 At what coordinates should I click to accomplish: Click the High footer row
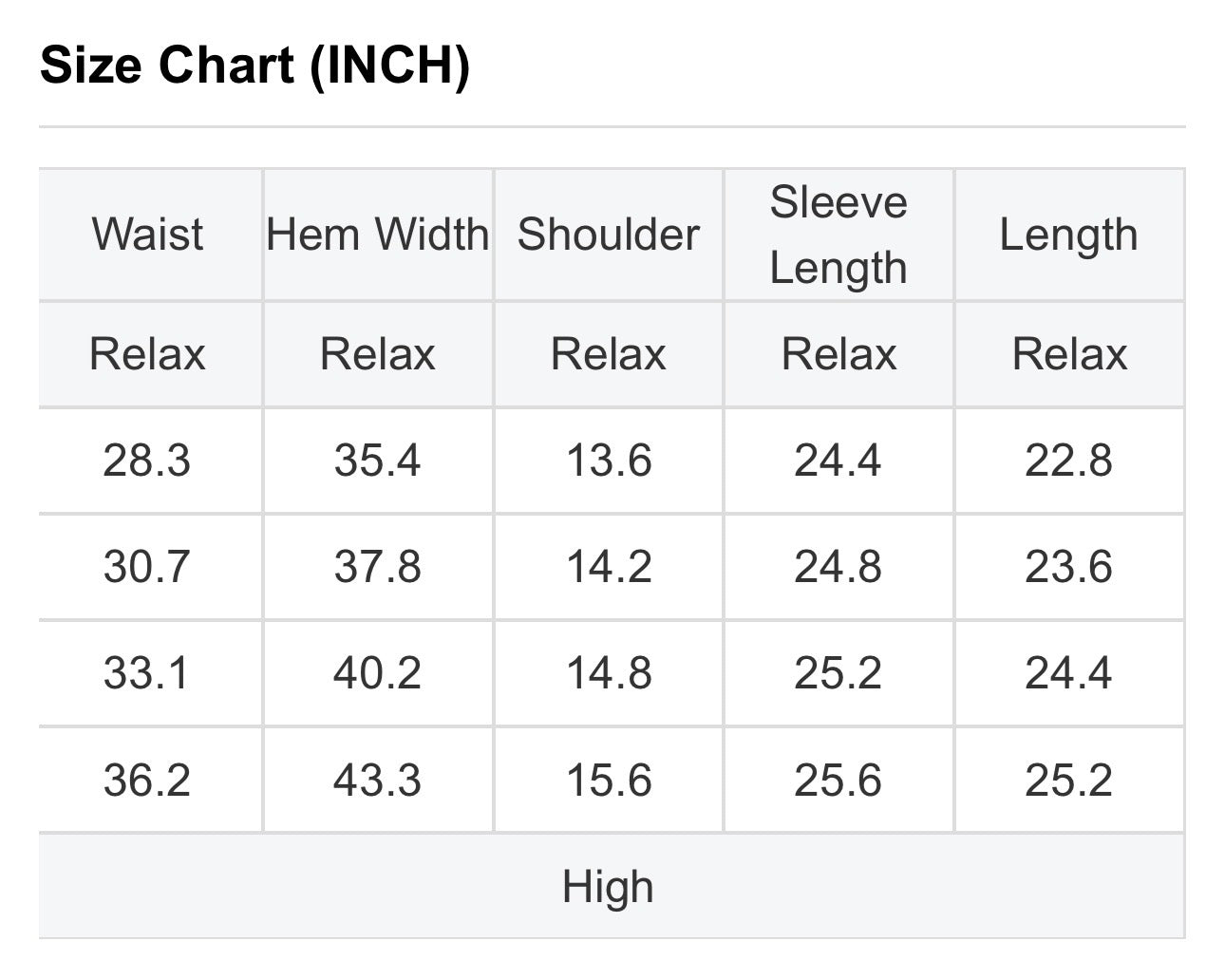(x=612, y=886)
